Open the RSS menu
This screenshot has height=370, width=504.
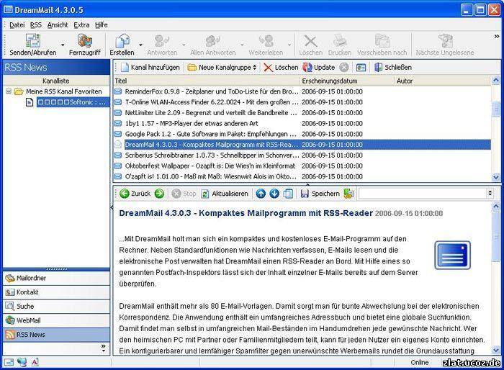36,24
